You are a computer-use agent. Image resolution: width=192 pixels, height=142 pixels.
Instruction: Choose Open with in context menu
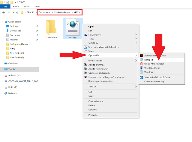pyautogui.click(x=110, y=55)
